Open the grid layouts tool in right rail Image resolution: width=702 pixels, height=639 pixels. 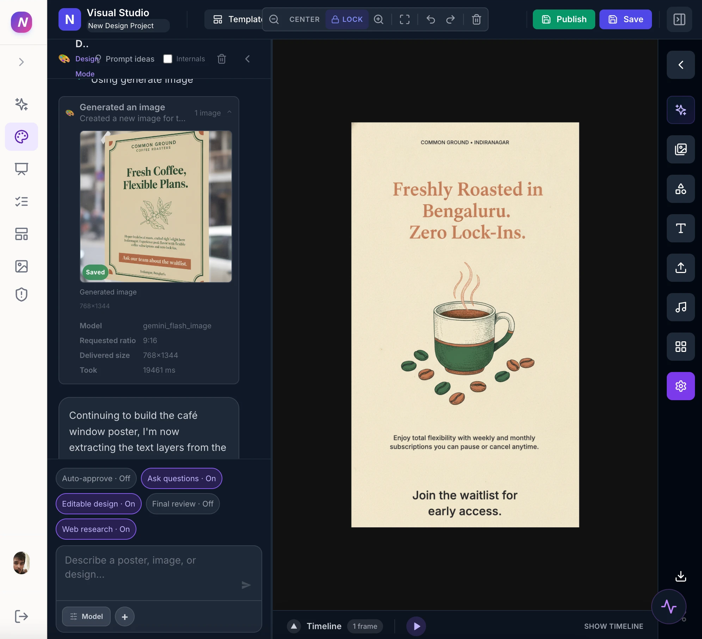(x=681, y=347)
